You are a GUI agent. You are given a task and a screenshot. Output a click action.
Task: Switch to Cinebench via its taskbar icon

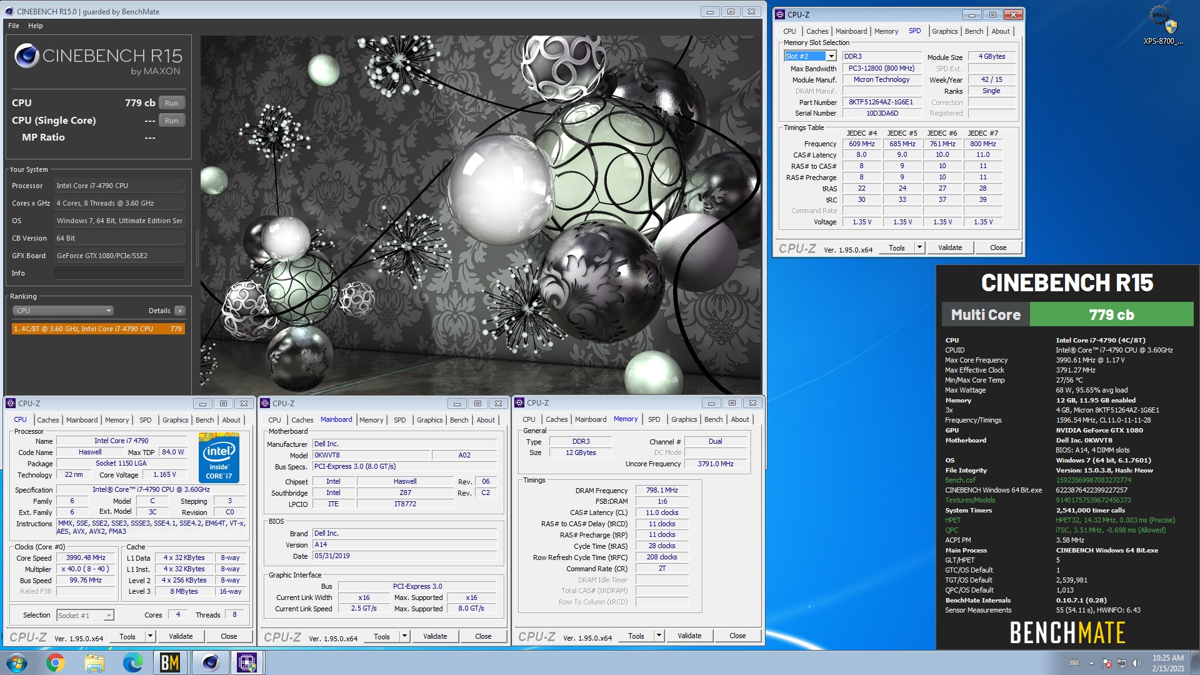210,662
